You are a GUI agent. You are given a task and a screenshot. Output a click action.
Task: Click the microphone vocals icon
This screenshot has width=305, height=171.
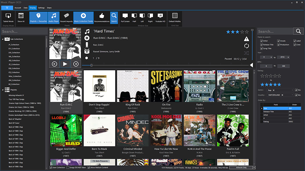87,45
